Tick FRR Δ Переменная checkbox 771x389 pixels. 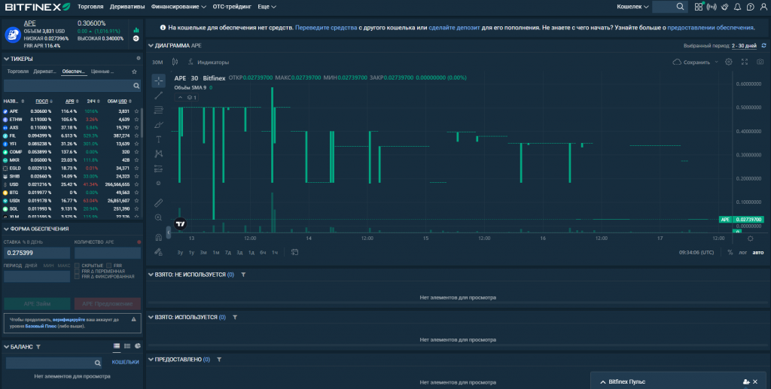click(78, 271)
